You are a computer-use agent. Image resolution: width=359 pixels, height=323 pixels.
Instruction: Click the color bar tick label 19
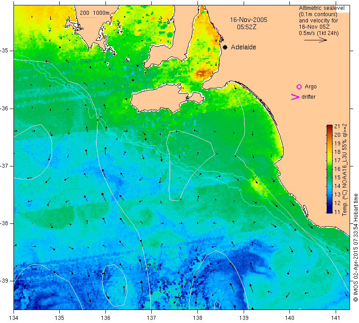[337, 144]
